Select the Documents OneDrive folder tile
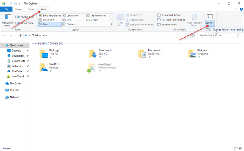 point(150,54)
